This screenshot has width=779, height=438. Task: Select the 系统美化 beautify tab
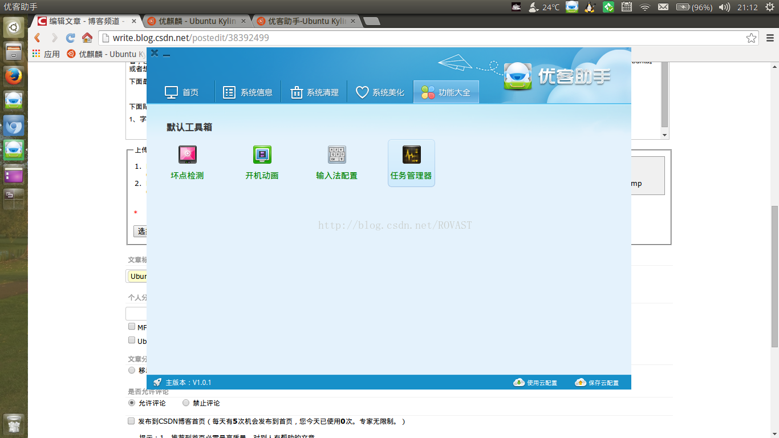point(380,92)
